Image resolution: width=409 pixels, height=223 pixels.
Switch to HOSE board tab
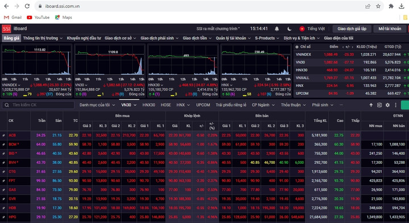[x=166, y=105]
